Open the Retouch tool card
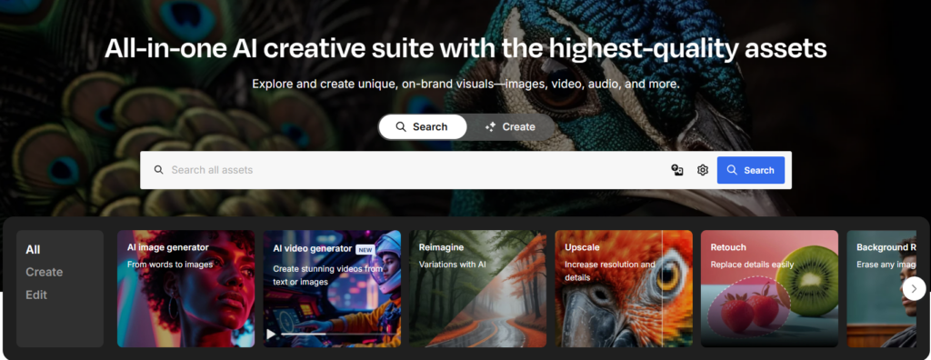 pos(769,289)
